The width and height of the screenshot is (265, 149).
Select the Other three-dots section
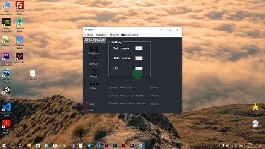(x=94, y=86)
